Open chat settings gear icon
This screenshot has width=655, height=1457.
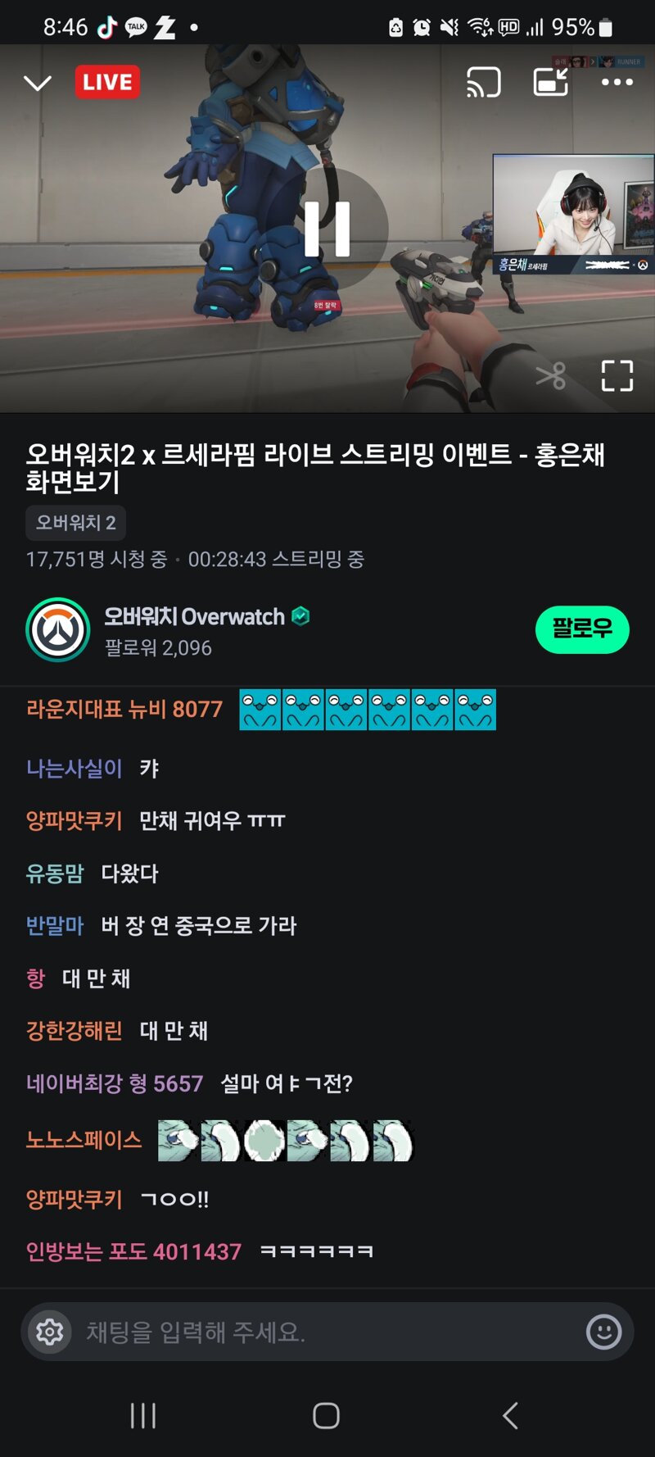point(50,1332)
